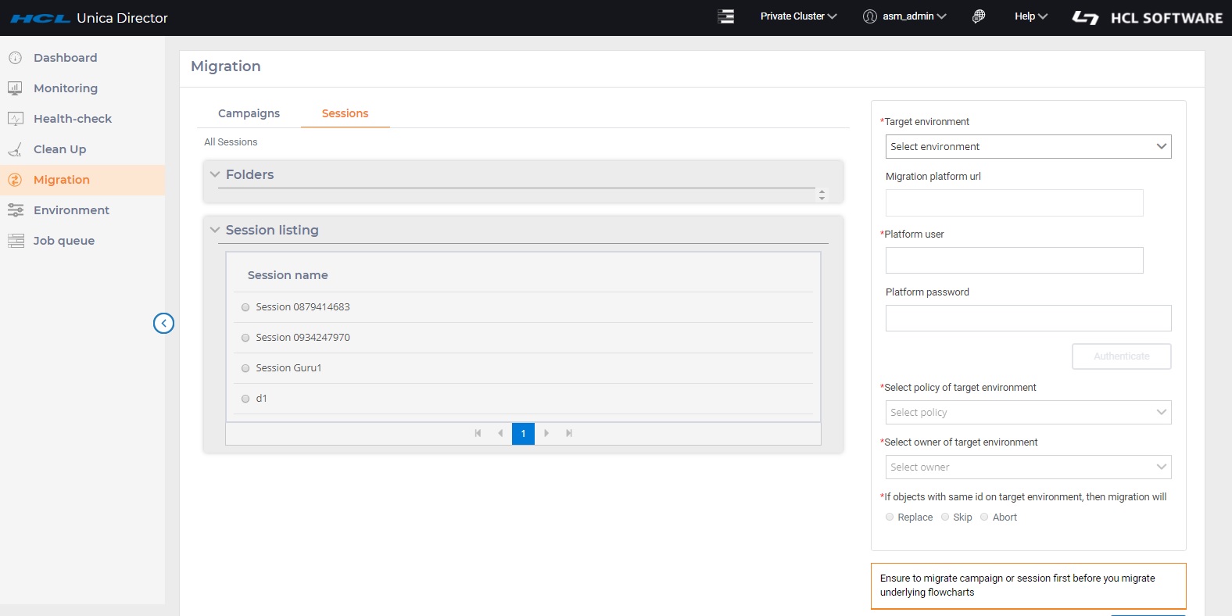Screen dimensions: 1232x616
Task: Click the Platform user input field
Action: [1014, 260]
